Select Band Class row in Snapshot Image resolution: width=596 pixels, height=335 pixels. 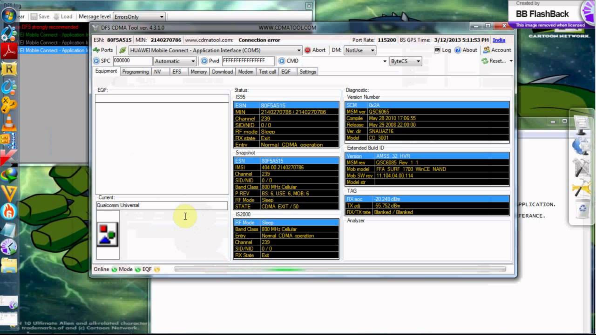point(286,187)
